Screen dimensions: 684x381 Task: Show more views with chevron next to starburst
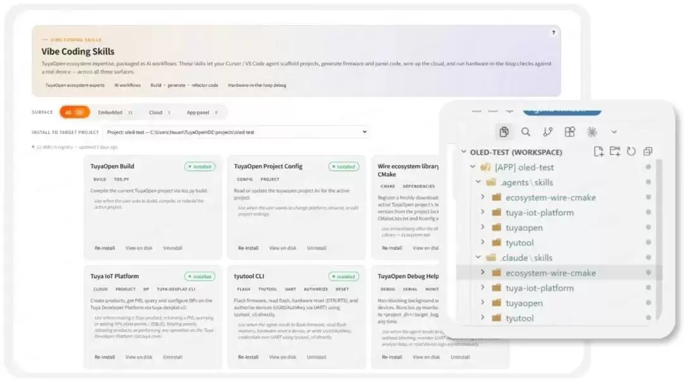tap(614, 132)
